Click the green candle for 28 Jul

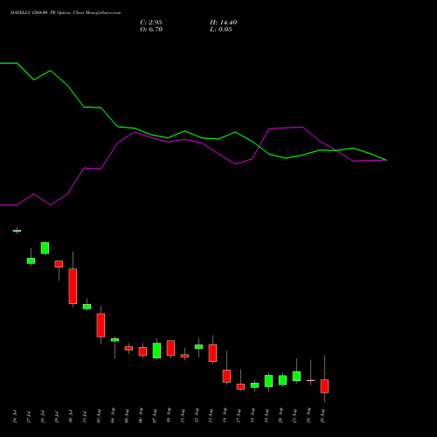[45, 248]
